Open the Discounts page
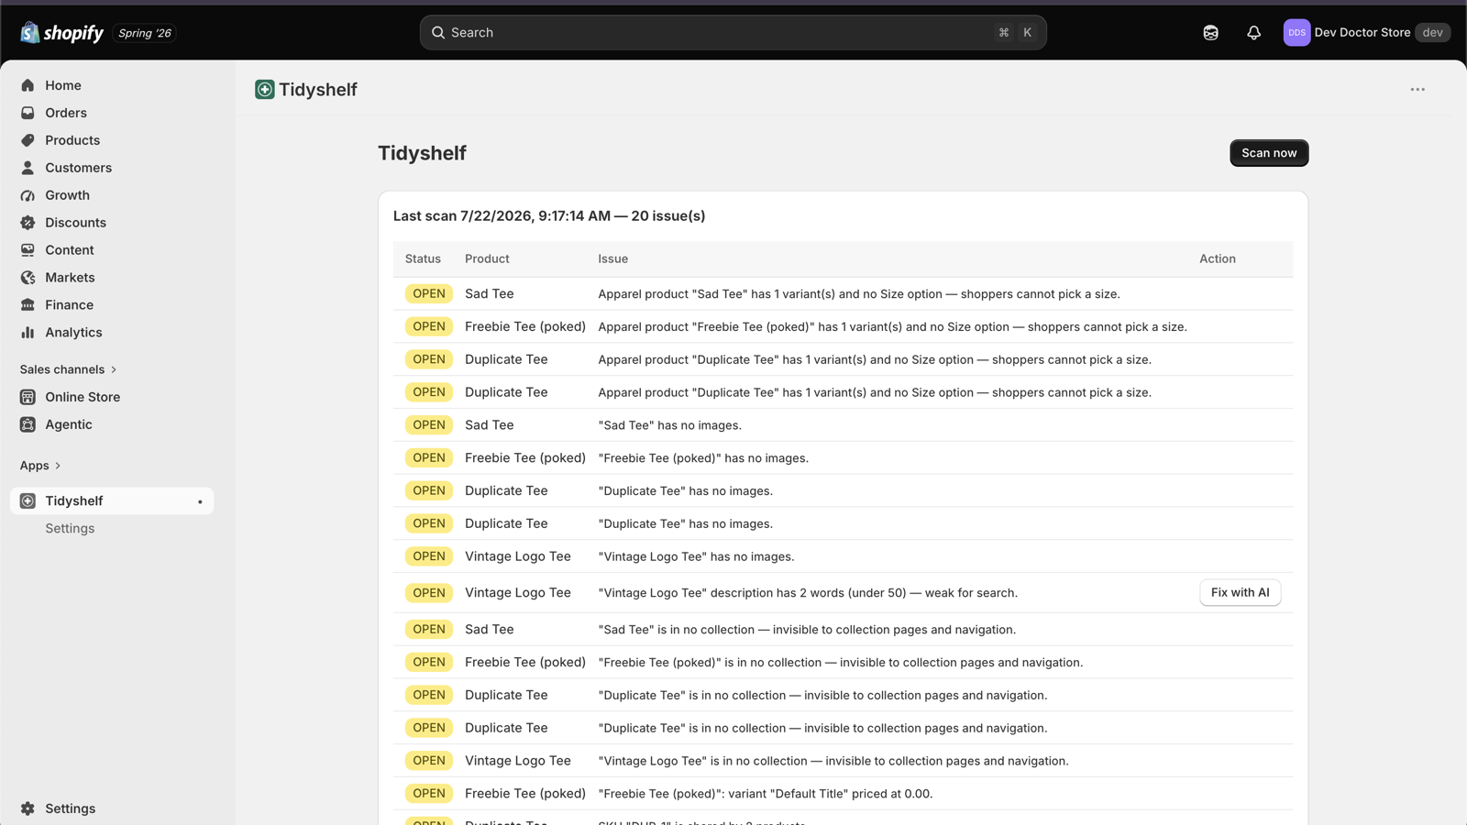The width and height of the screenshot is (1467, 825). pos(112,223)
